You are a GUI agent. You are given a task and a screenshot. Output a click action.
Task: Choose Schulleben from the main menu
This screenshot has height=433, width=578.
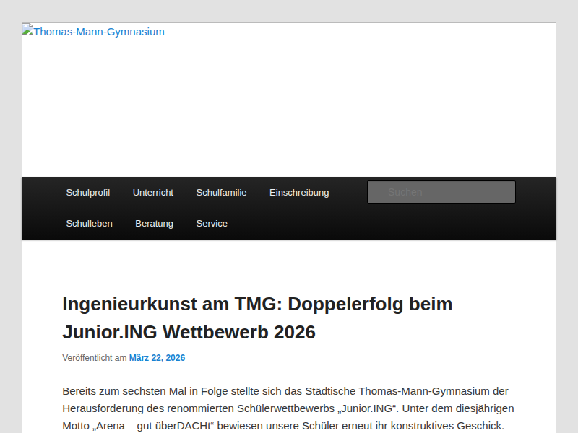point(90,224)
